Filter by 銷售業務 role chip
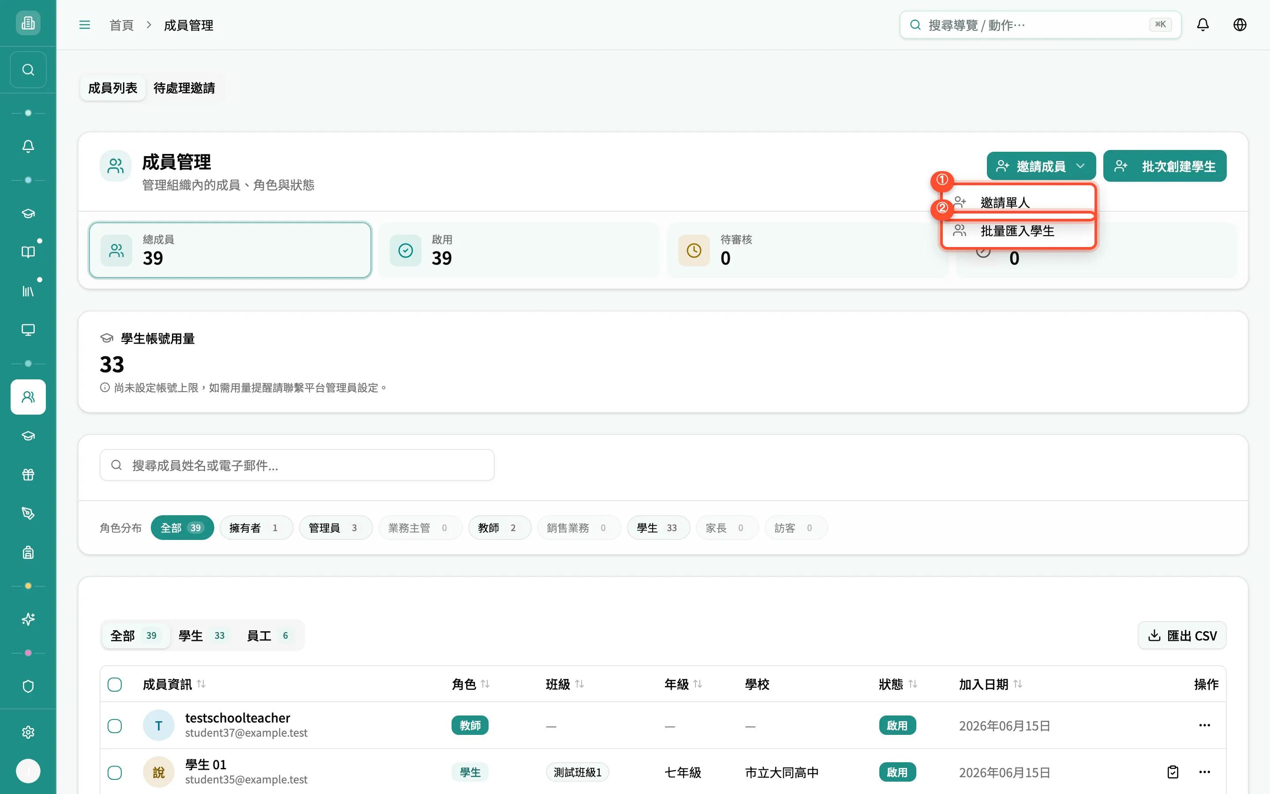 579,528
